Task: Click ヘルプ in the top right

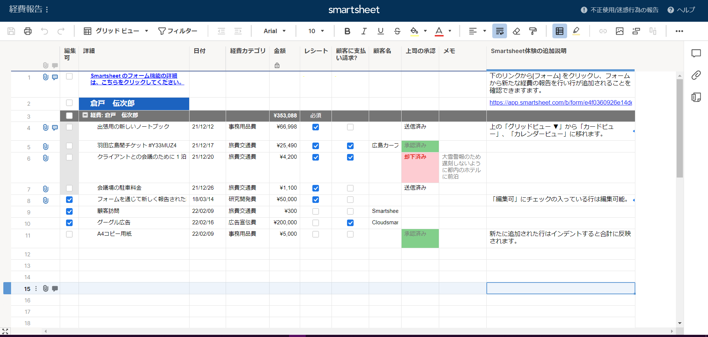Action: (681, 10)
